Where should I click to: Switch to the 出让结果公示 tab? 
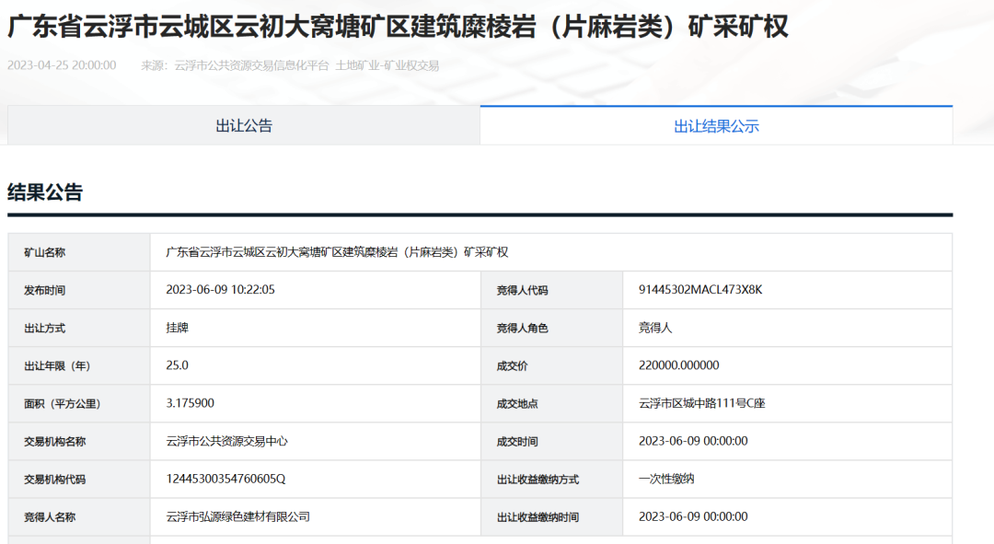(x=716, y=125)
